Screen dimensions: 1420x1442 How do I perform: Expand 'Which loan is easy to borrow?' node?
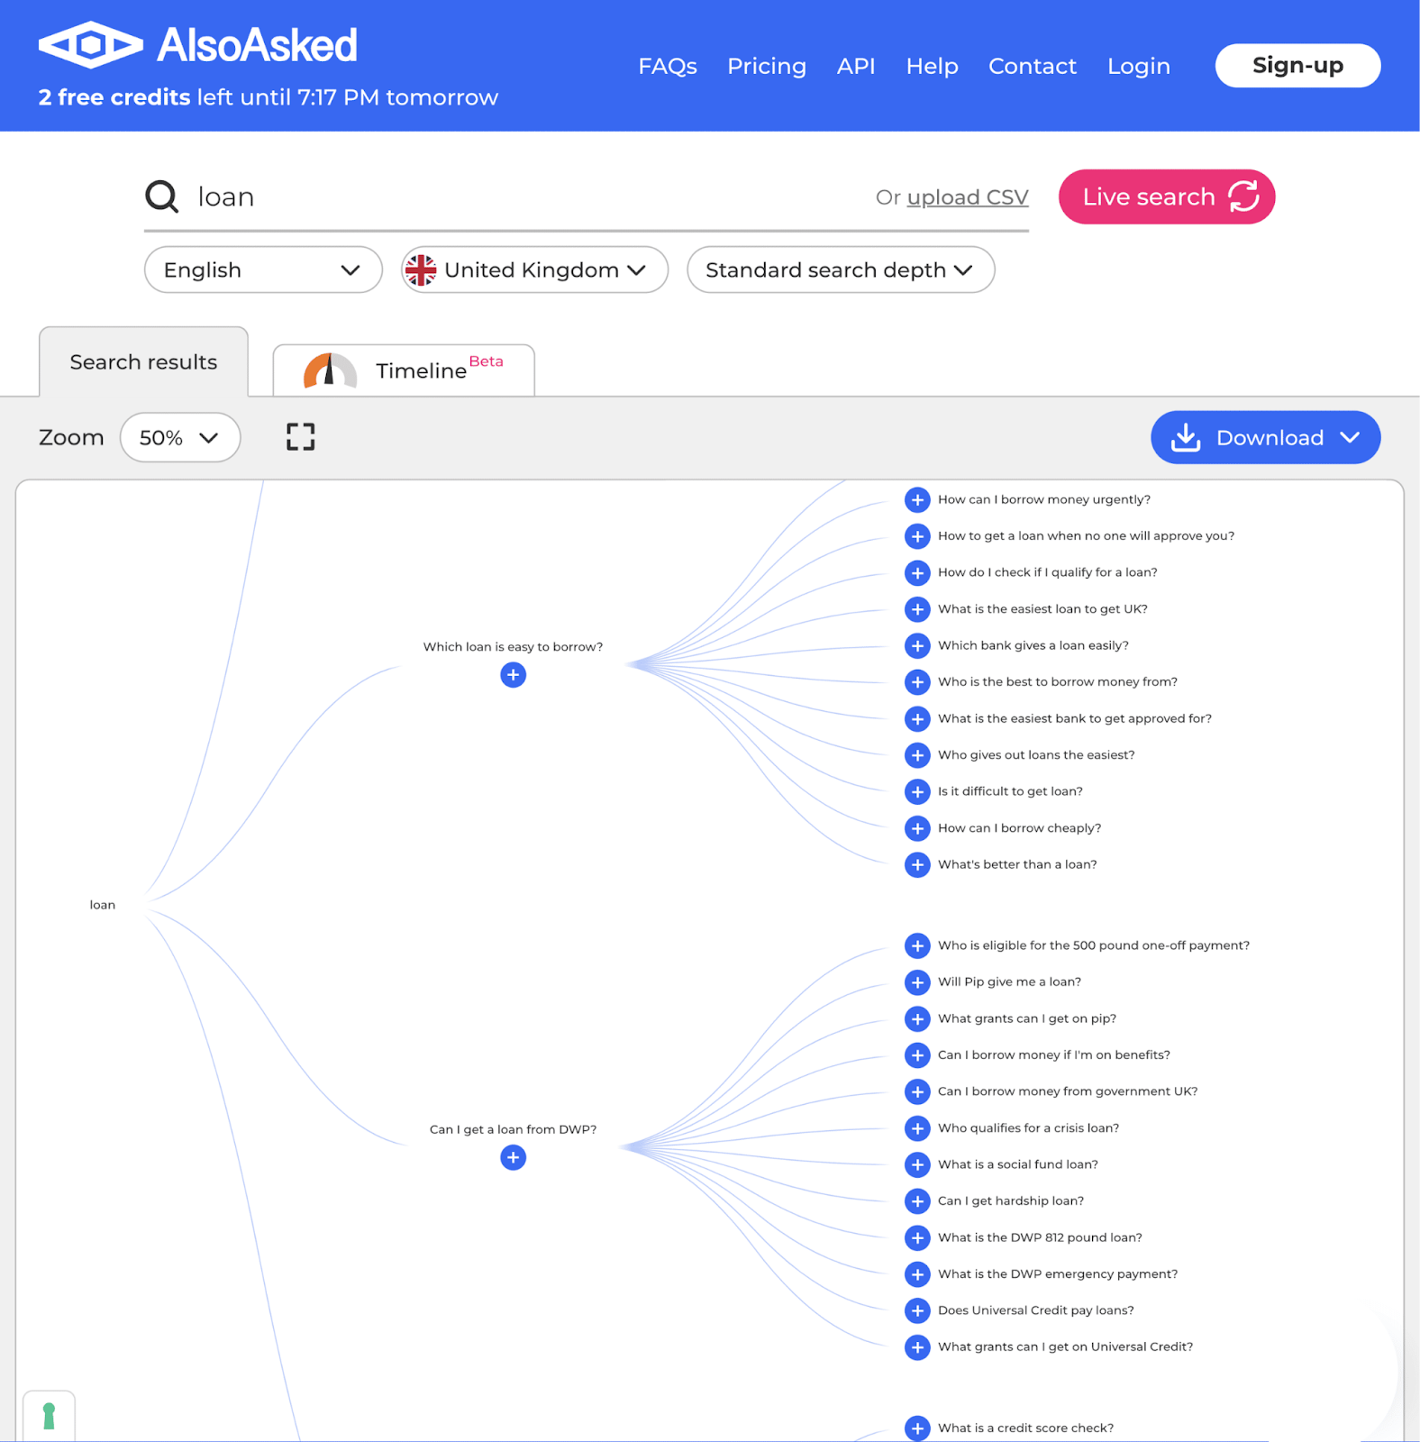pos(513,674)
